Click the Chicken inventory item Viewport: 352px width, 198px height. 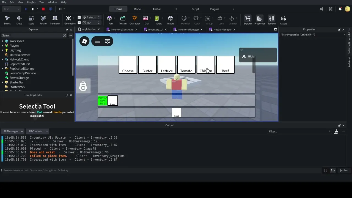(206, 65)
